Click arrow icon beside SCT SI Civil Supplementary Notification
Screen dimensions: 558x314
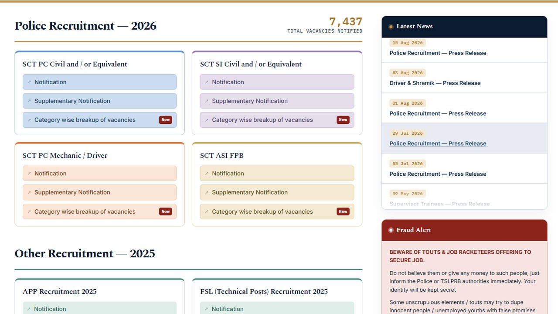207,101
